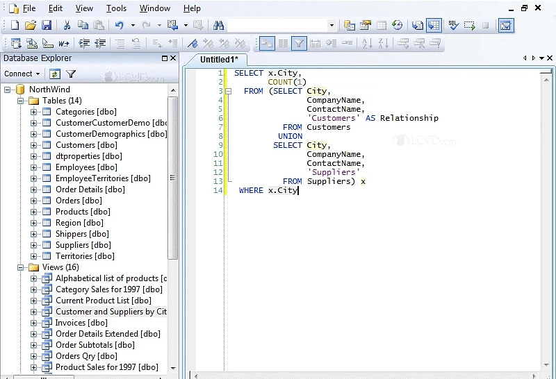Open the Edit menu
The height and width of the screenshot is (379, 556).
(x=56, y=8)
